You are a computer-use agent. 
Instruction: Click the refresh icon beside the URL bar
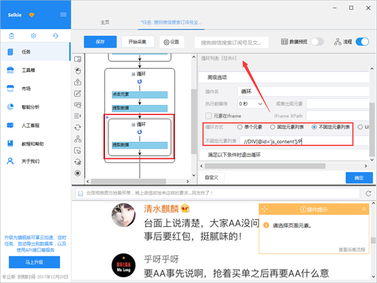368,193
